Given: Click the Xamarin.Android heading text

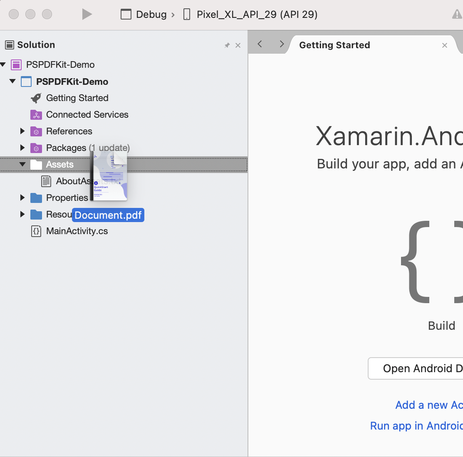Looking at the screenshot, I should (x=389, y=136).
